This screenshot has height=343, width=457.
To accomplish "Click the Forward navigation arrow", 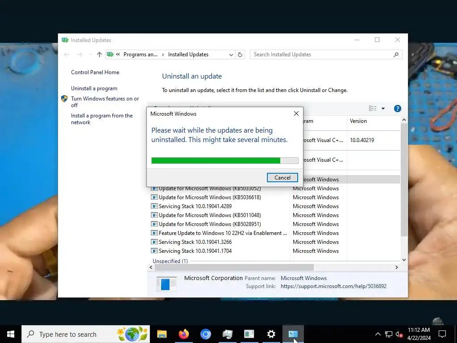I will (79, 54).
